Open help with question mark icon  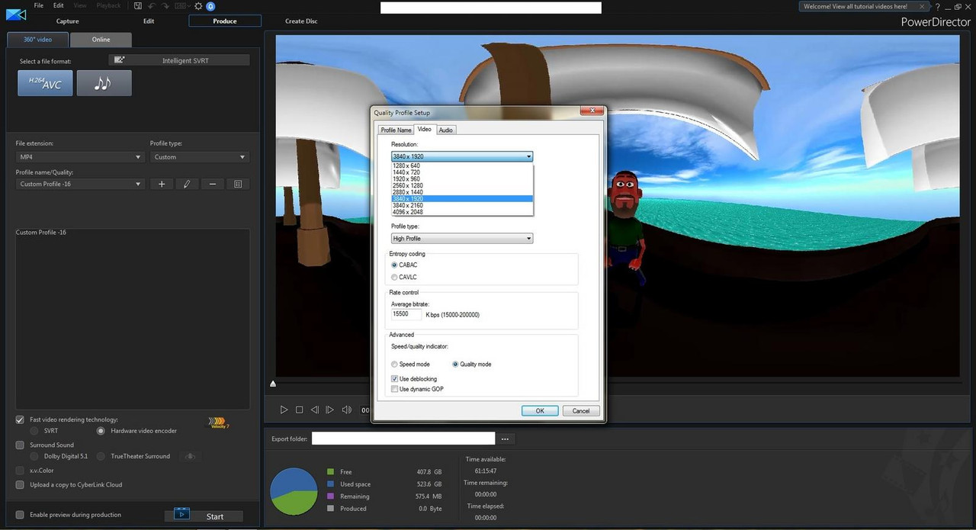point(938,6)
